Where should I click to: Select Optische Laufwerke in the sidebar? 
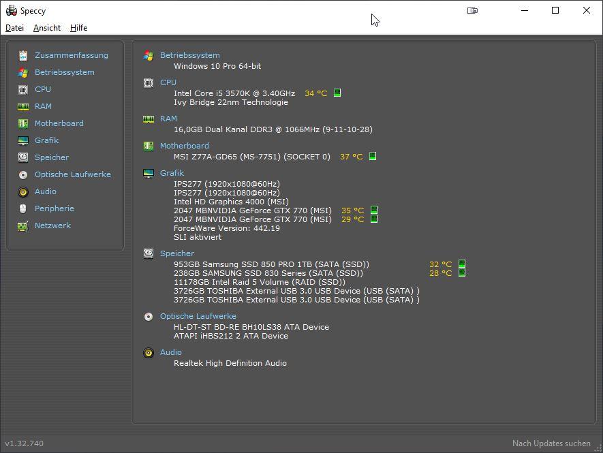click(72, 174)
